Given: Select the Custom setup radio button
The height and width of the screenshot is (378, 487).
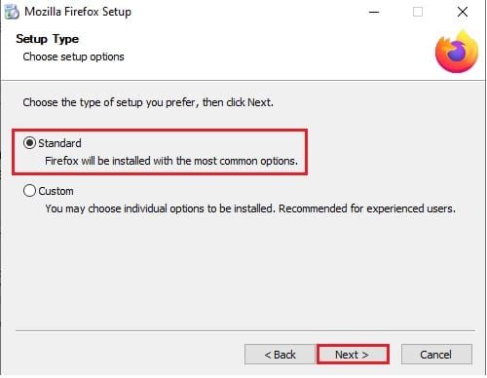Looking at the screenshot, I should pos(29,191).
